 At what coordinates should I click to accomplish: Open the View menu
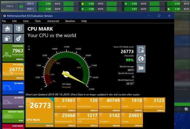[26, 21]
